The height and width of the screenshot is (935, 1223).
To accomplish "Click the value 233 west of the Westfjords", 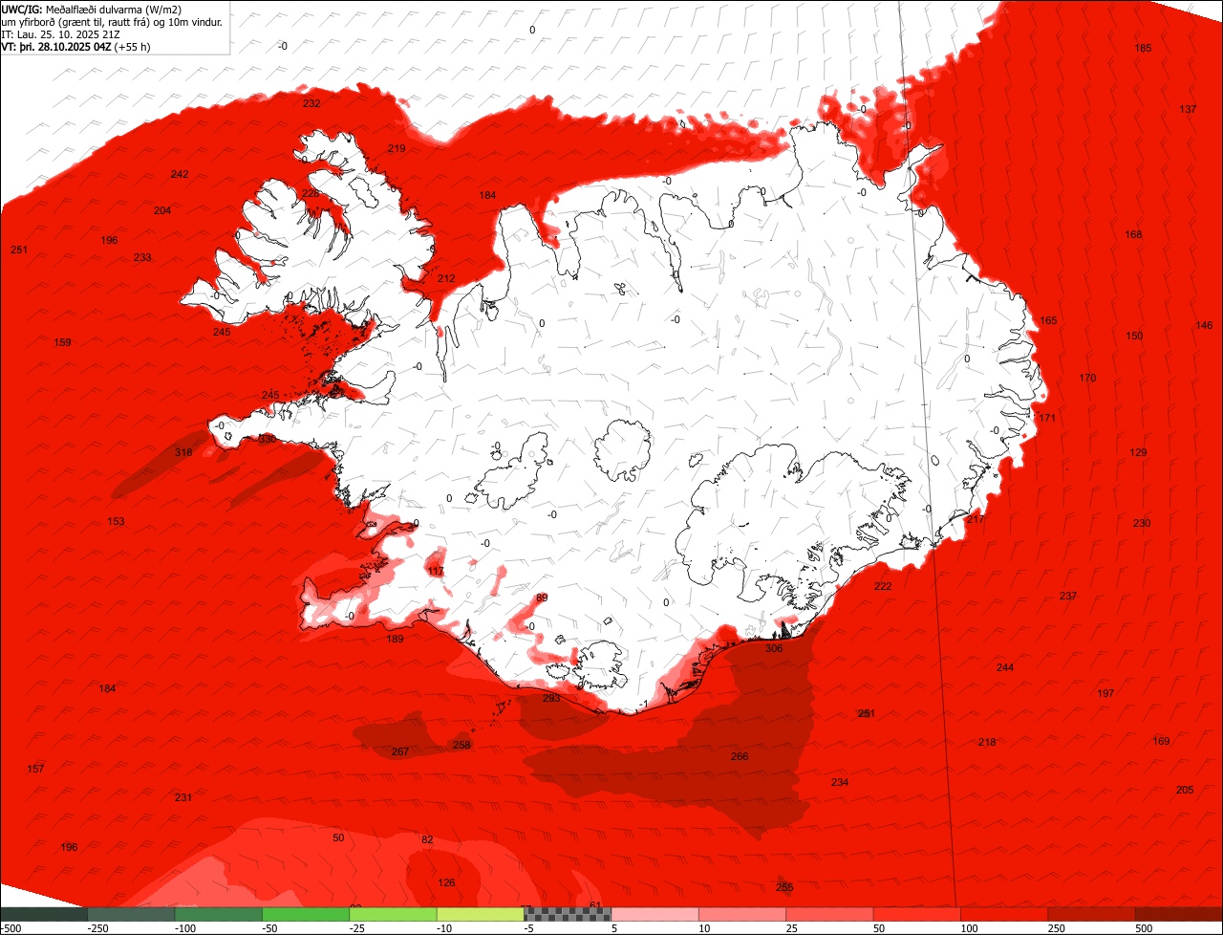I will point(142,258).
